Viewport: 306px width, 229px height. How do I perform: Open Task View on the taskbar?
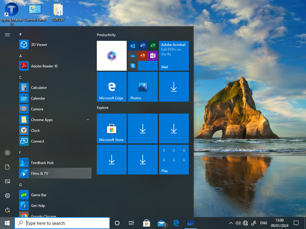point(131,223)
